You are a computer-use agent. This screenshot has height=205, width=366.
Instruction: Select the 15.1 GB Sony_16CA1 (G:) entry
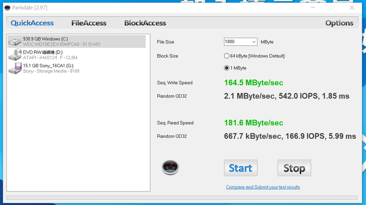pyautogui.click(x=48, y=66)
